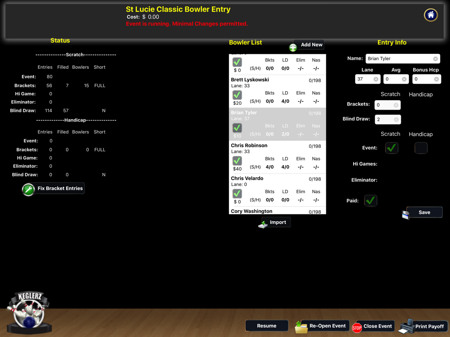
Task: Clear the Name field with its X icon
Action: (435, 59)
